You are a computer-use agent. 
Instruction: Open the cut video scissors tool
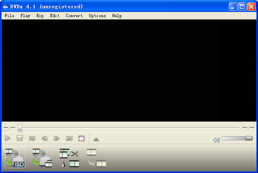(x=75, y=154)
